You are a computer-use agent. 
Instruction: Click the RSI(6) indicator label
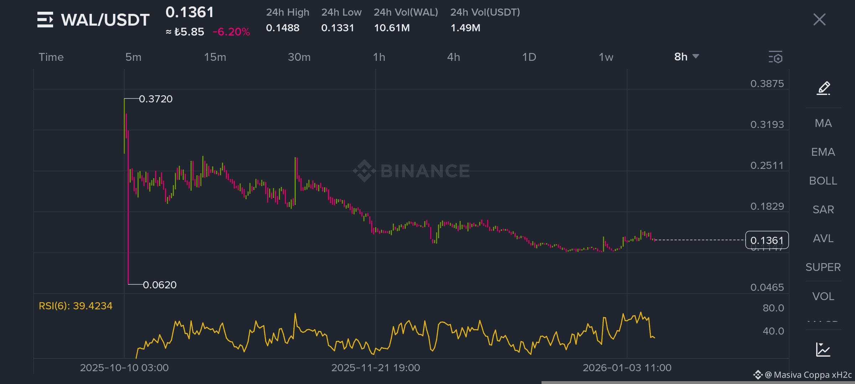click(x=76, y=306)
